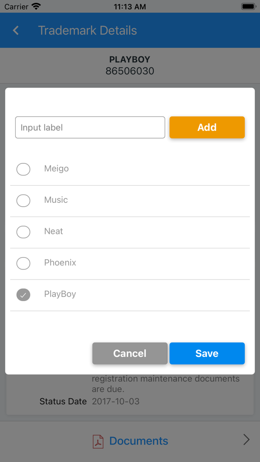Focus the Input label text field

(90, 127)
